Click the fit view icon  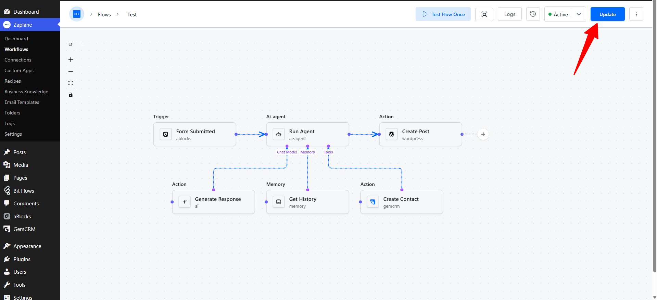click(x=71, y=83)
